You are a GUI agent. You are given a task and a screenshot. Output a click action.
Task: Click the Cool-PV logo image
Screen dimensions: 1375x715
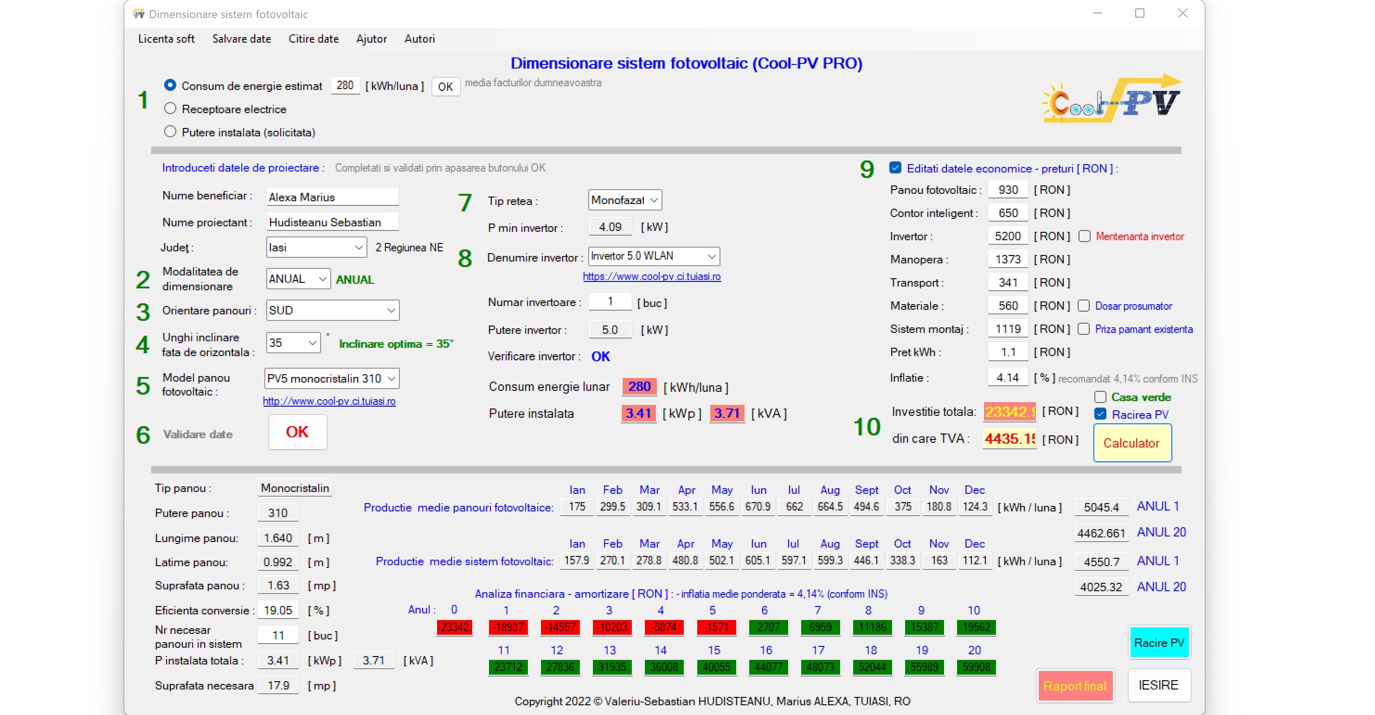(1112, 99)
